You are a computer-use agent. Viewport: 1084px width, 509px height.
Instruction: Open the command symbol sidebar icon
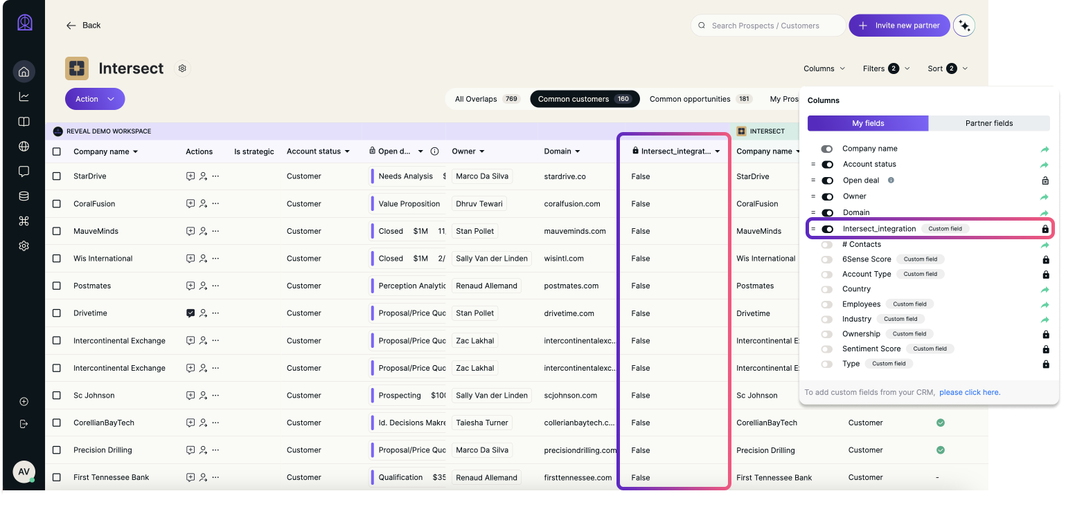(x=24, y=221)
